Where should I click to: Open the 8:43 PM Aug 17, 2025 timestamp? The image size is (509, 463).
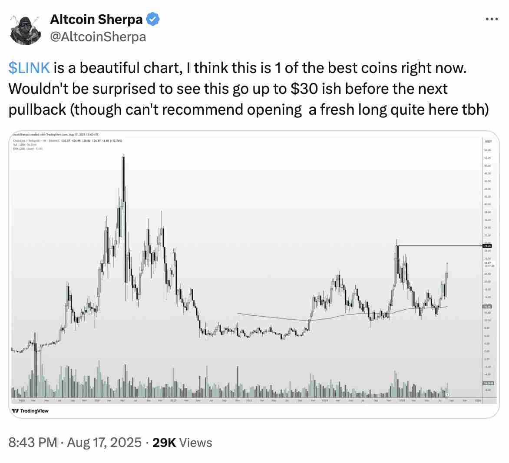pyautogui.click(x=75, y=443)
